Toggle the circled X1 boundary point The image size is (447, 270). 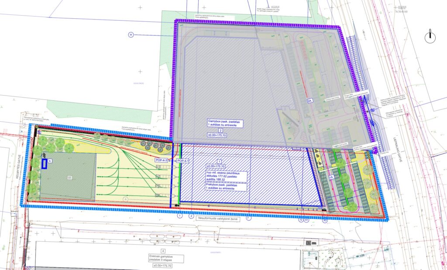(x=306, y=219)
